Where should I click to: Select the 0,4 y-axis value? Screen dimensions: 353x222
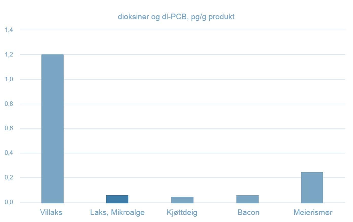(9, 153)
